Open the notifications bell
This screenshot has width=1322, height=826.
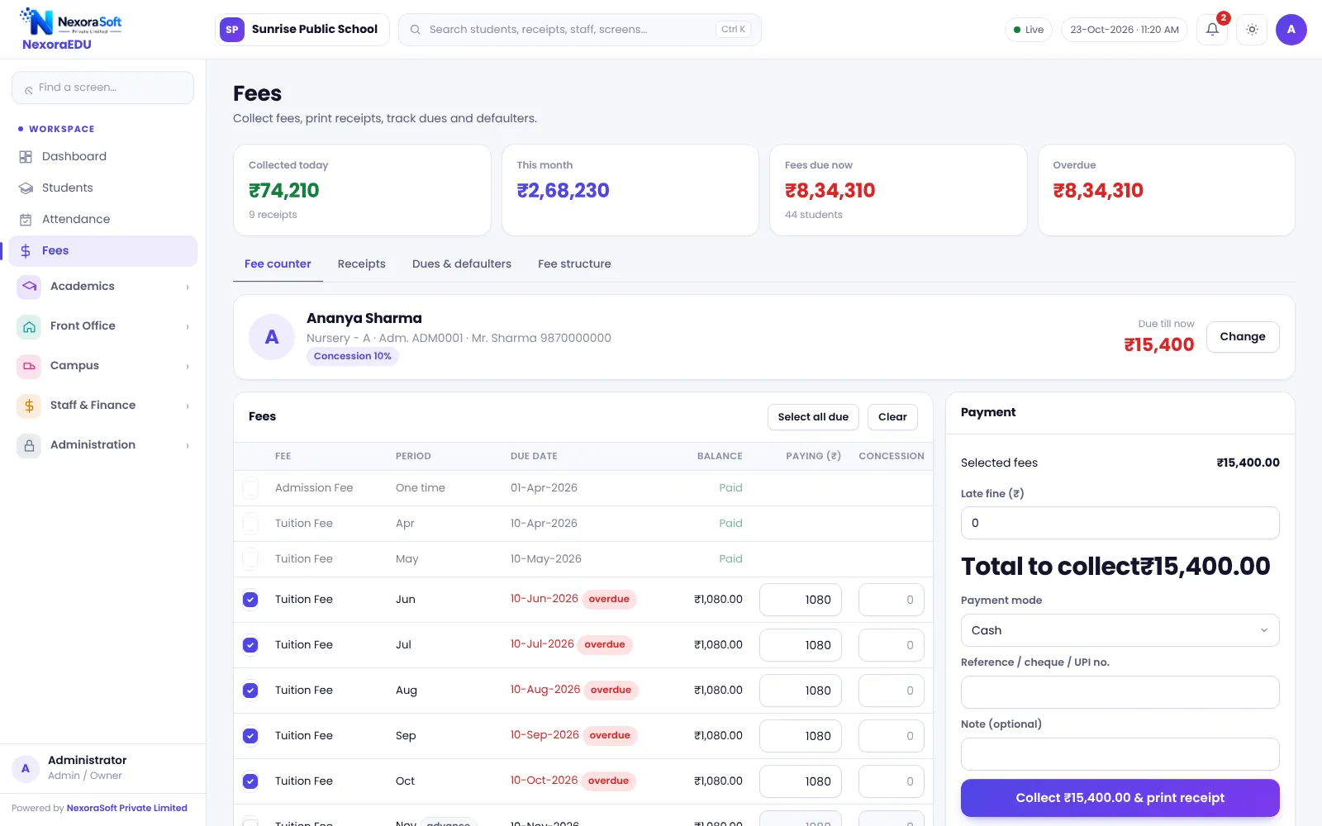[1212, 30]
